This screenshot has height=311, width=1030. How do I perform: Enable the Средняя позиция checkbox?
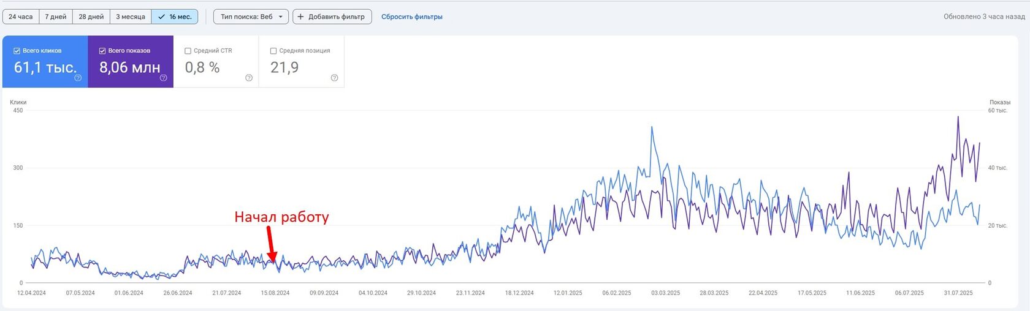click(273, 51)
